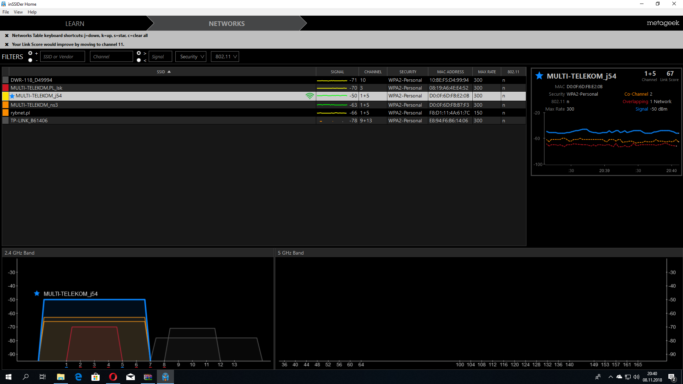
Task: Sort by the CHANNEL column header
Action: click(x=373, y=72)
